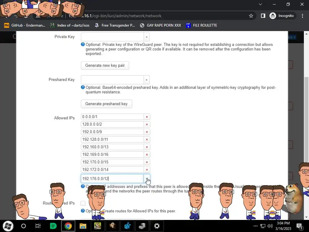309x232 pixels.
Task: Open the FILE ROULETTE bookmark
Action: 201,25
